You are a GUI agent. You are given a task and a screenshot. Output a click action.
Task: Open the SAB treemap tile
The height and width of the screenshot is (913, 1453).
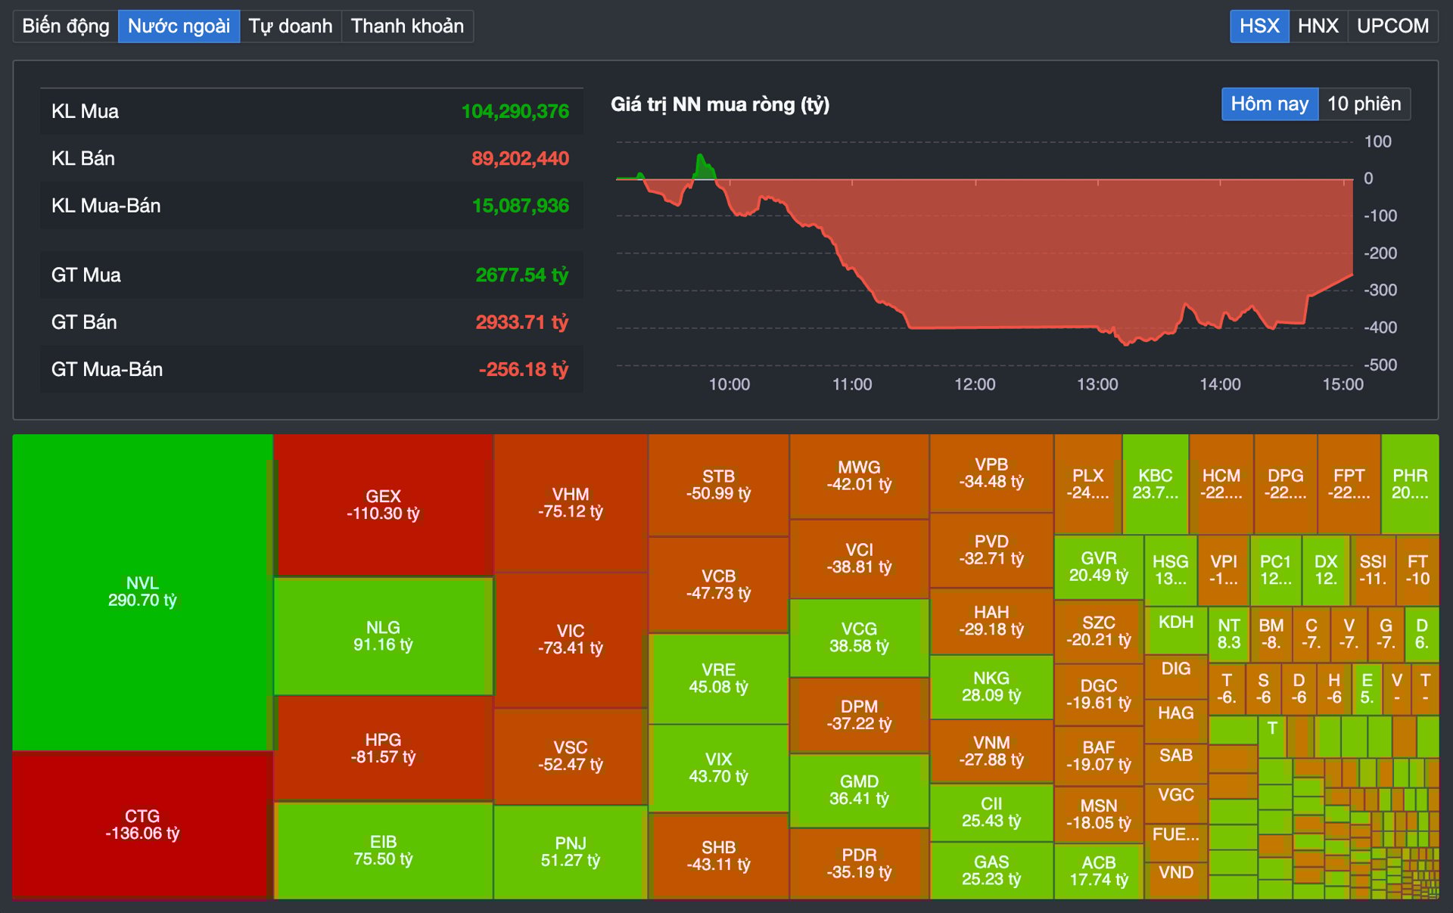[1176, 763]
